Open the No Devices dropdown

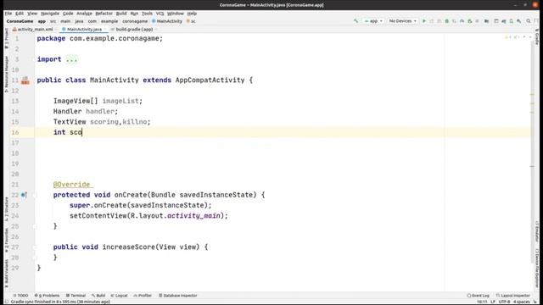point(403,21)
